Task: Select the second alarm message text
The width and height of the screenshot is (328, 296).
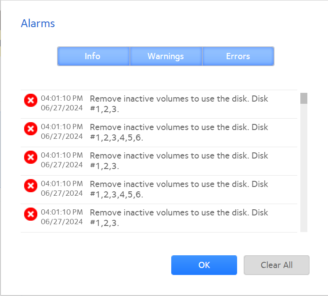Action: coord(179,132)
